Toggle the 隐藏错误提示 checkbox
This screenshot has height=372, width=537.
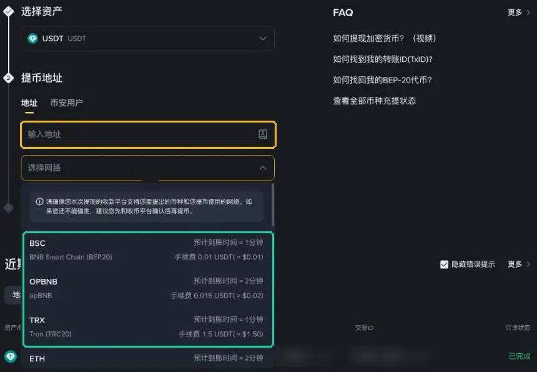444,264
